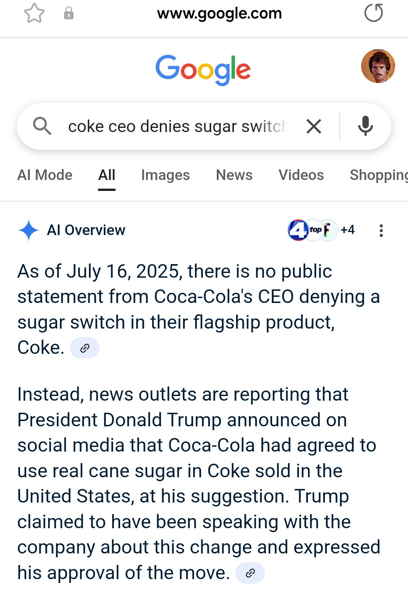Open the News results tab
This screenshot has width=408, height=598.
click(234, 175)
